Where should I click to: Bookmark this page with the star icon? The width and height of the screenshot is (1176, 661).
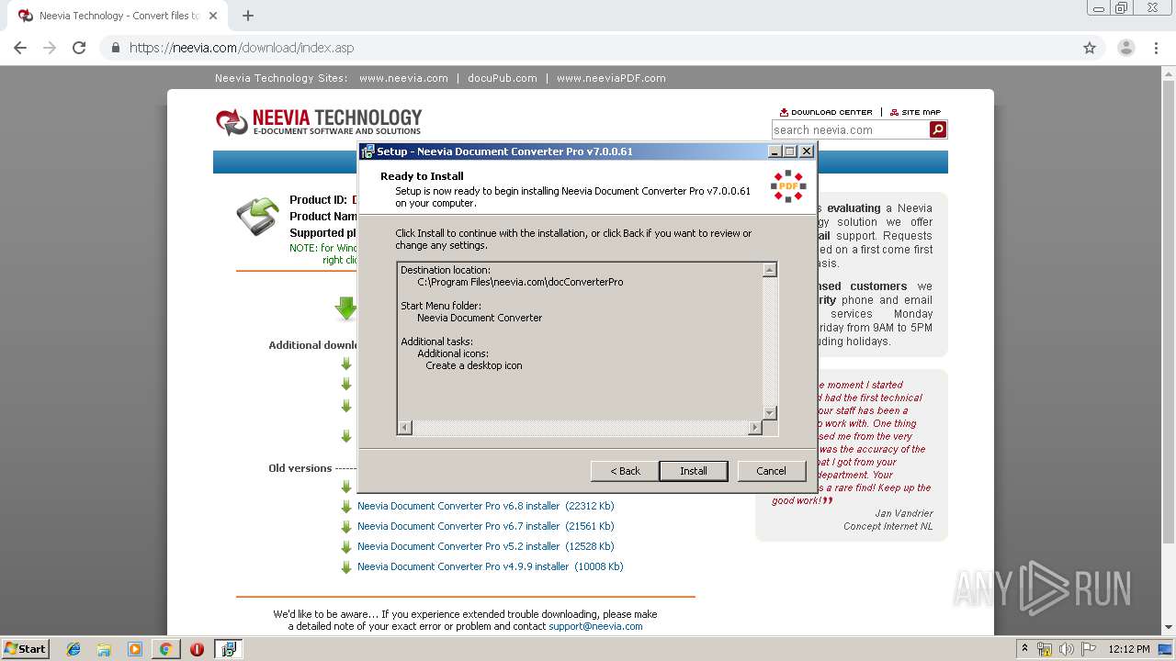pos(1090,48)
